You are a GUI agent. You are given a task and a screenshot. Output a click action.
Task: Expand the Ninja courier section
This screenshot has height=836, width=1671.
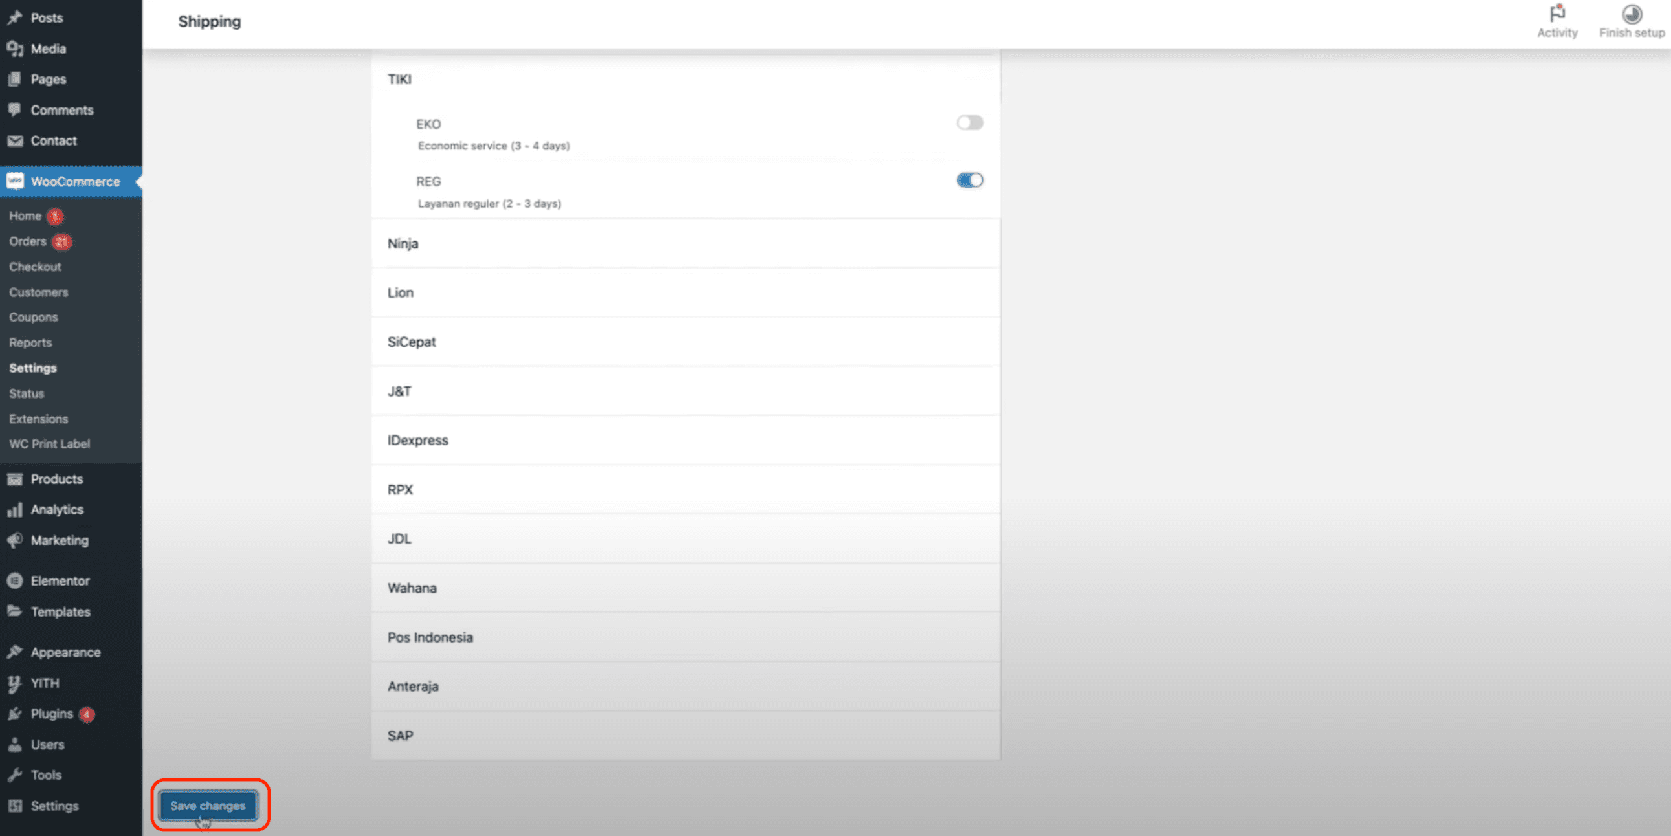tap(685, 243)
